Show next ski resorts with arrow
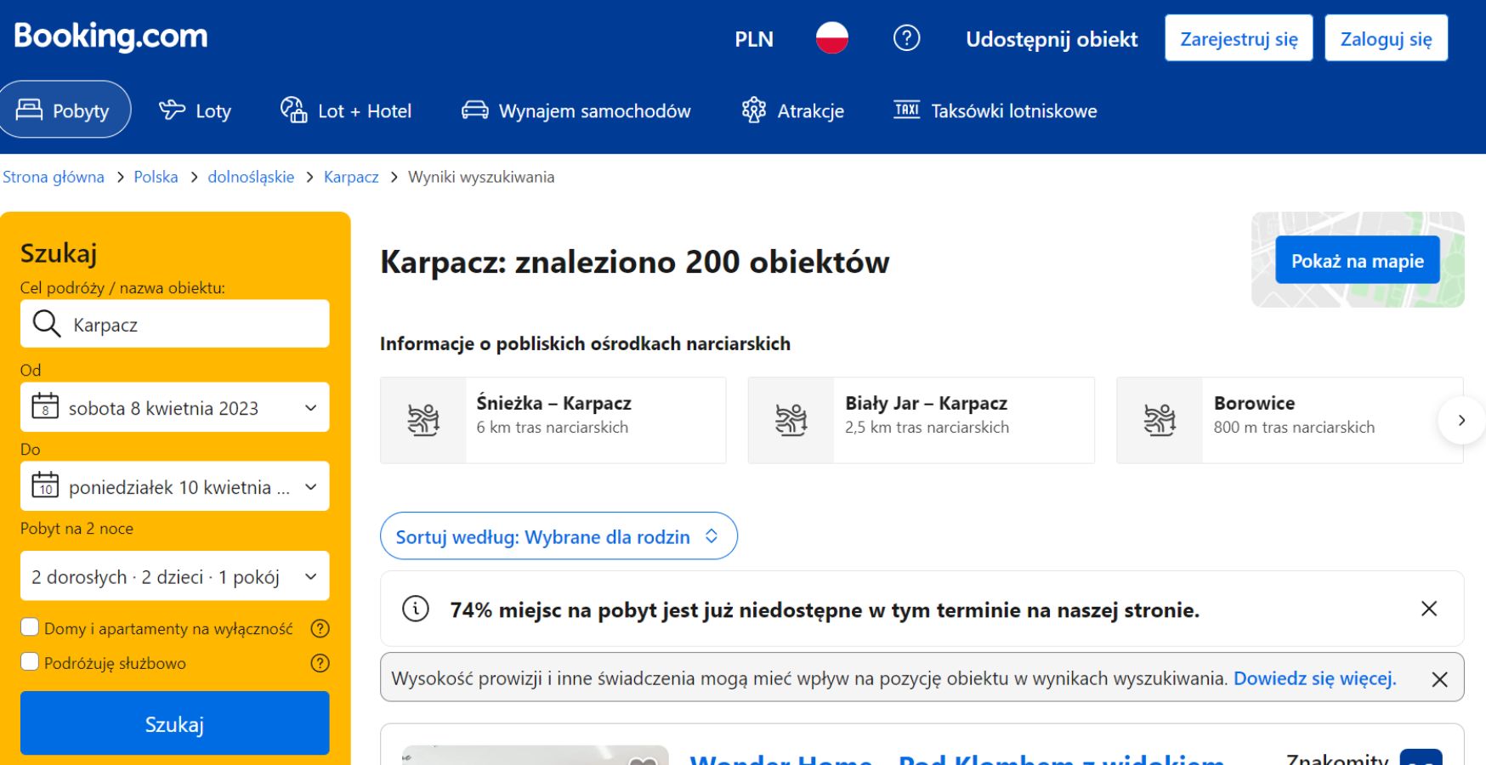The width and height of the screenshot is (1486, 765). click(x=1461, y=420)
